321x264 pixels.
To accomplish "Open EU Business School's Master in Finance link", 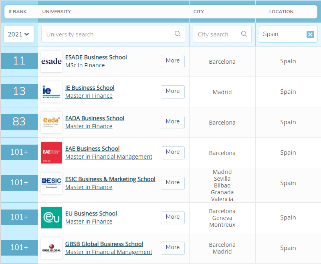I will coord(89,222).
